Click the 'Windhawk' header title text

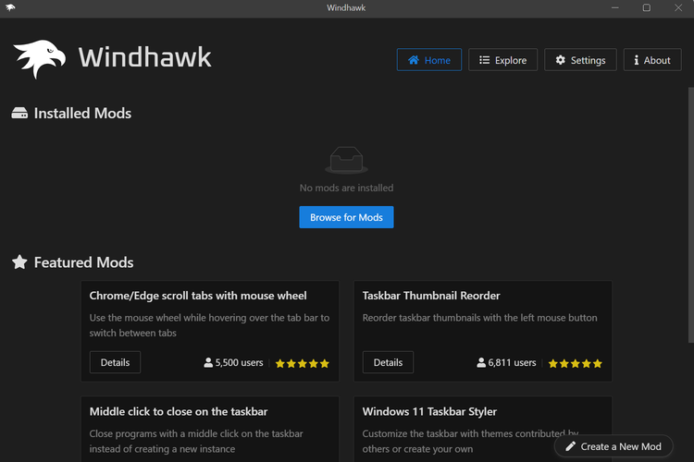pyautogui.click(x=144, y=57)
